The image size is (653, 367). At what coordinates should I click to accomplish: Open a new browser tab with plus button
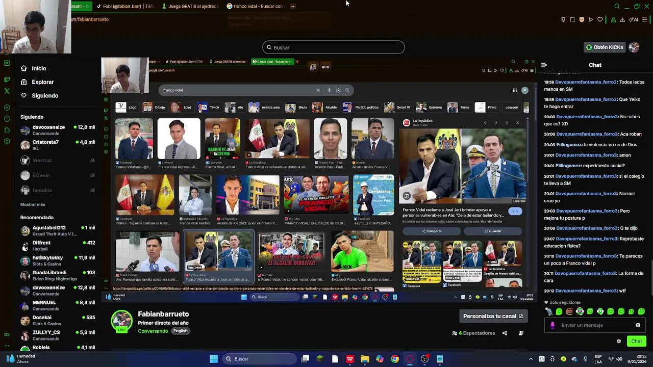tap(293, 6)
